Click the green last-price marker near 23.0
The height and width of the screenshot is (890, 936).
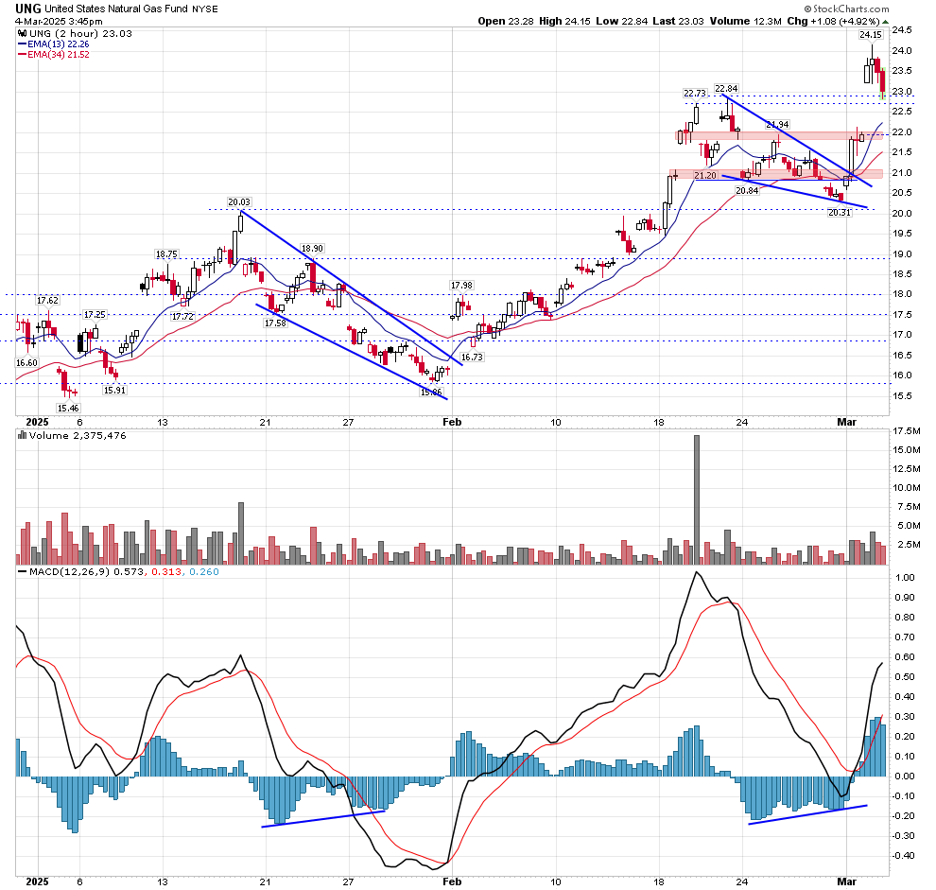click(x=882, y=96)
